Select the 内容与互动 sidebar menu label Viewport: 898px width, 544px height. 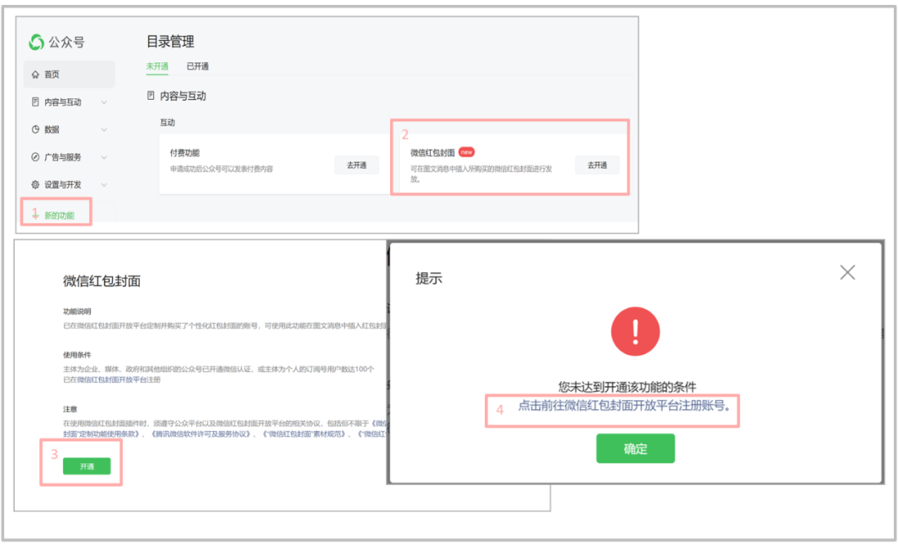[63, 102]
